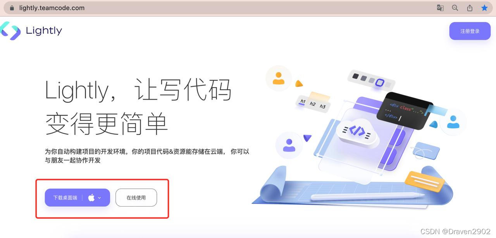The height and width of the screenshot is (238, 496).
Task: Click the padlock site security icon
Action: [x=12, y=8]
